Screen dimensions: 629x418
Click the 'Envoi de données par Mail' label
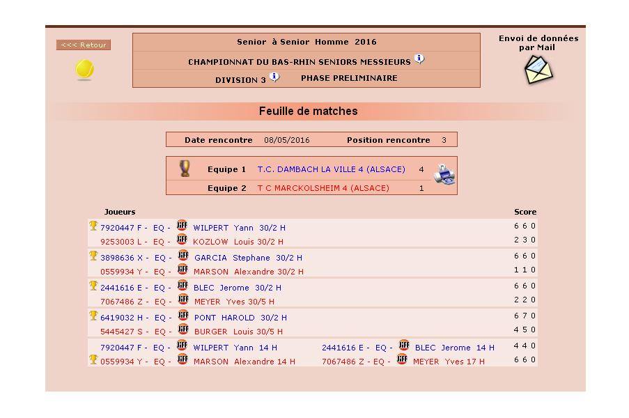(x=538, y=42)
